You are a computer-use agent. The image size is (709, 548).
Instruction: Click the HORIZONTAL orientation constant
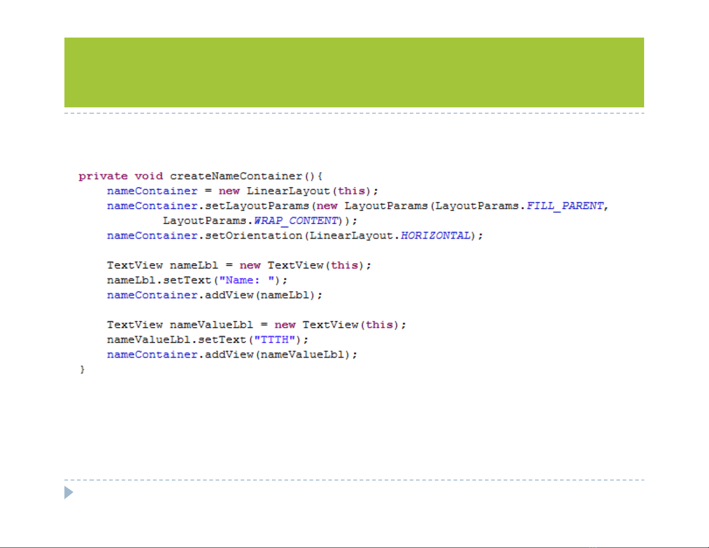(435, 236)
